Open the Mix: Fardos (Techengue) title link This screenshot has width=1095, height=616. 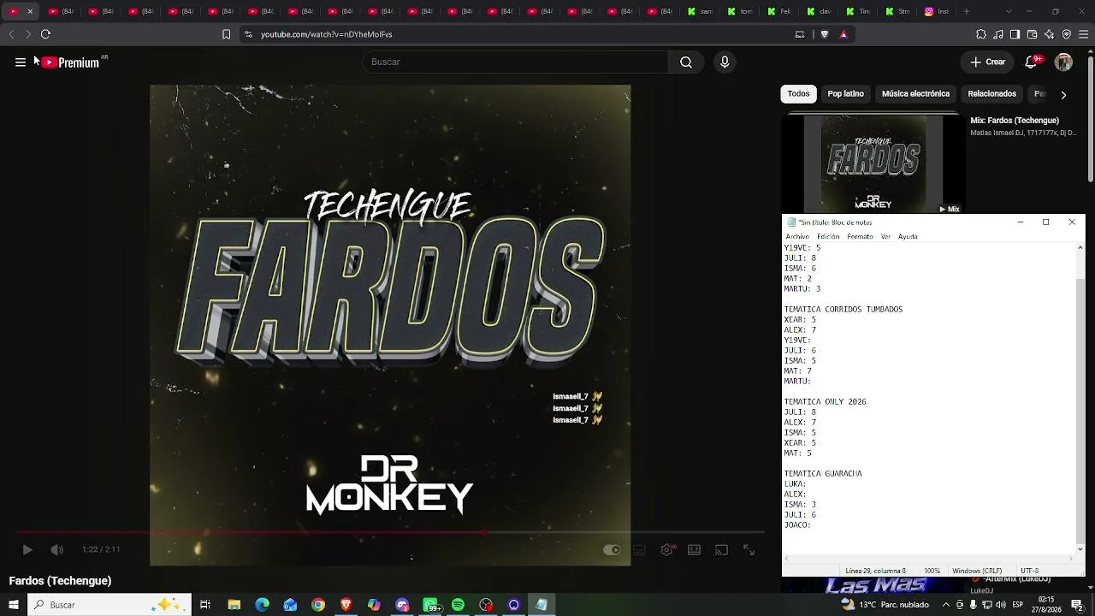pos(1014,121)
